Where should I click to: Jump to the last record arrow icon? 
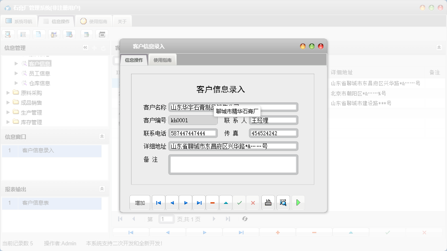[199, 202]
